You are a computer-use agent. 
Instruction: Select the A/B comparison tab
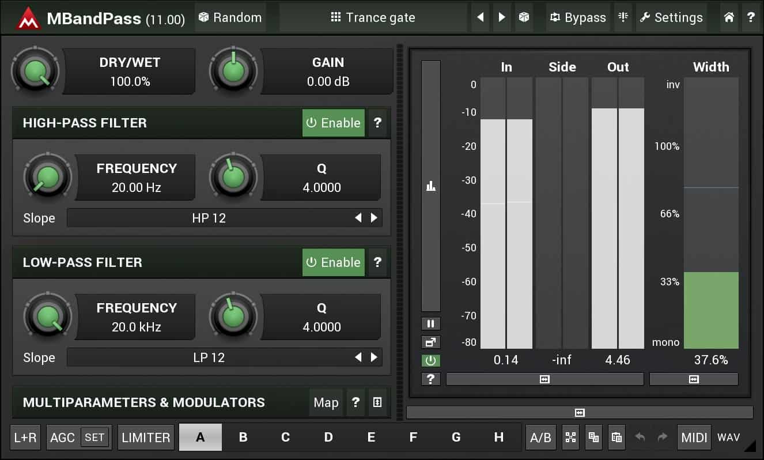tap(540, 438)
